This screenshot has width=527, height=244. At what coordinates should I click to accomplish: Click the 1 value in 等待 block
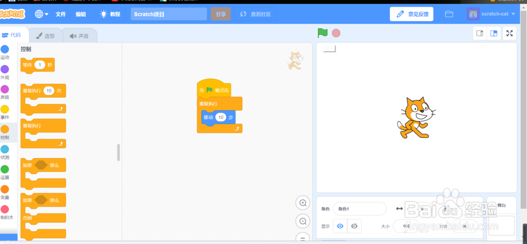coord(40,65)
